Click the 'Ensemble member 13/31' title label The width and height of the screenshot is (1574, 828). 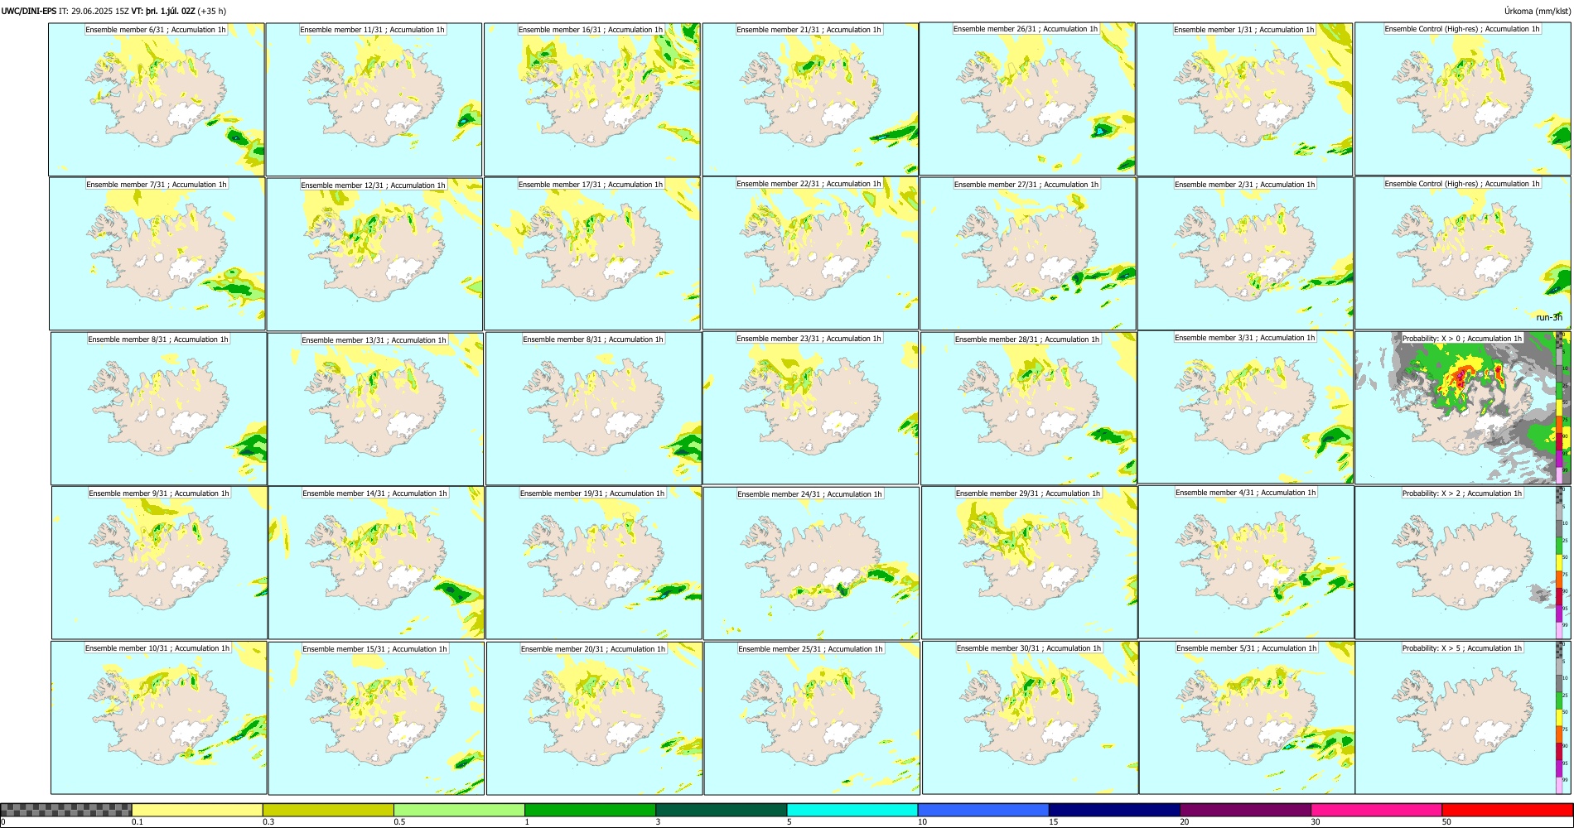[x=374, y=339]
